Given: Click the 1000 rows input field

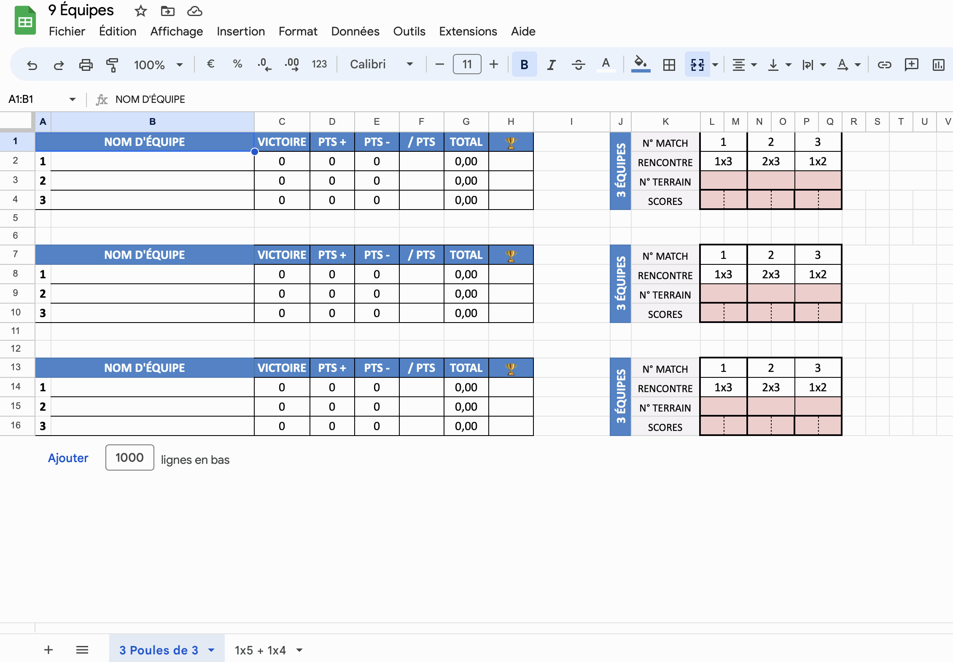Looking at the screenshot, I should coord(129,457).
